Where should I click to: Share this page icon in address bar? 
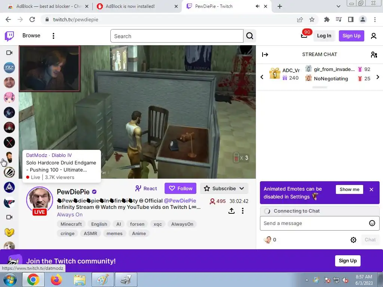click(x=300, y=19)
